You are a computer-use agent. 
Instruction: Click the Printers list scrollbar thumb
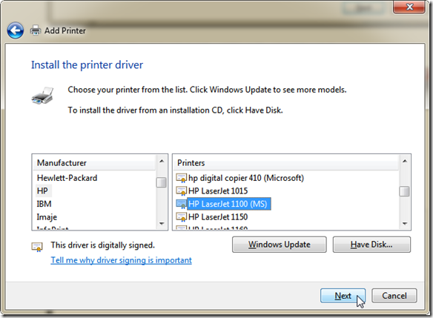click(405, 191)
